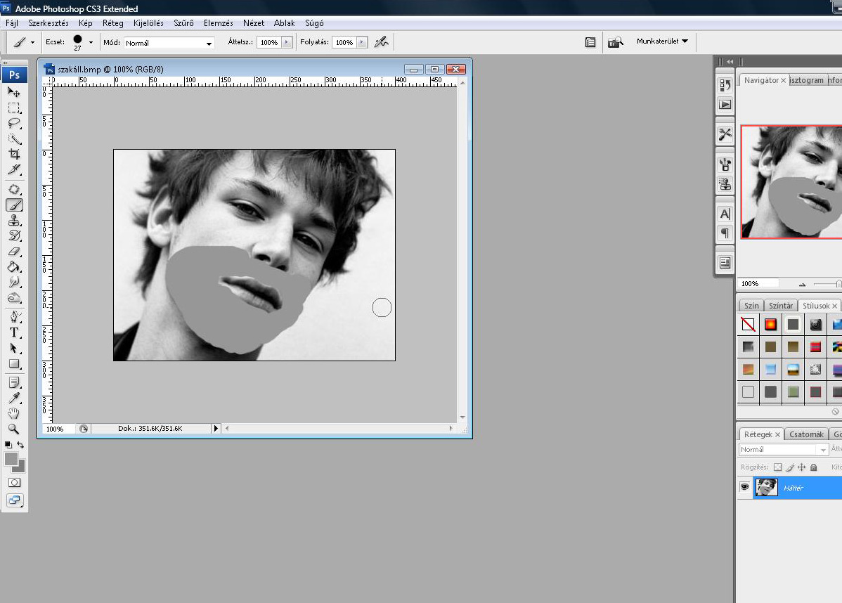This screenshot has width=842, height=603.
Task: Hide the Háttér layer visibility eye
Action: [x=745, y=487]
